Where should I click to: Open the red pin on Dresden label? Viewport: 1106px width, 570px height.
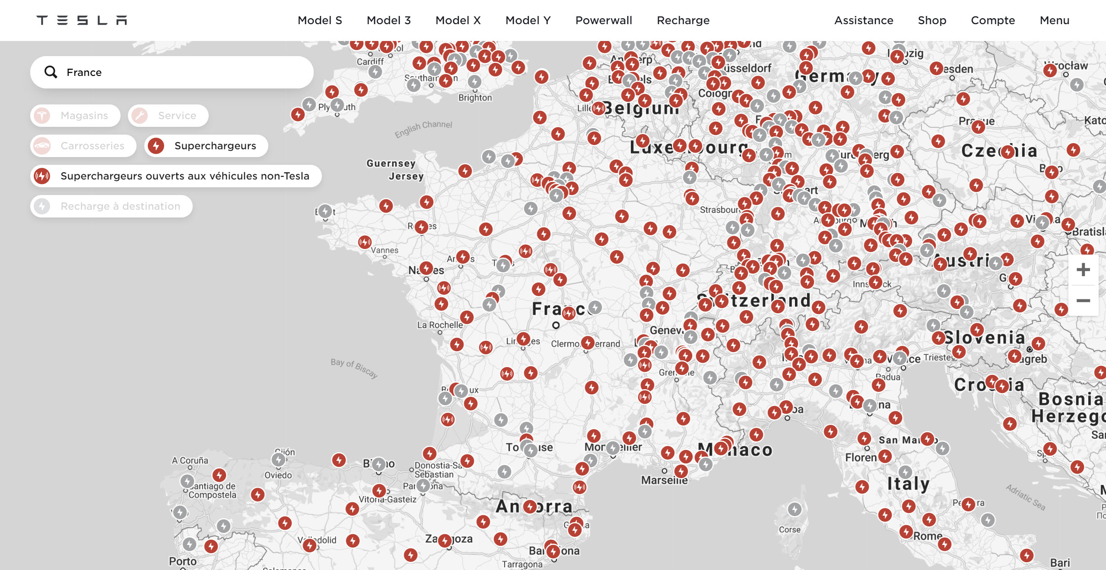[936, 68]
